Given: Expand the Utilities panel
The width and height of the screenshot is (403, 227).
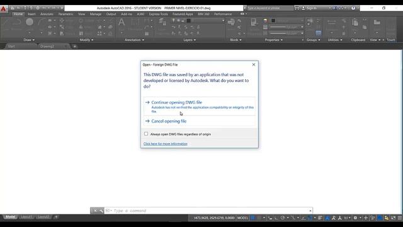Looking at the screenshot, I should pyautogui.click(x=335, y=40).
